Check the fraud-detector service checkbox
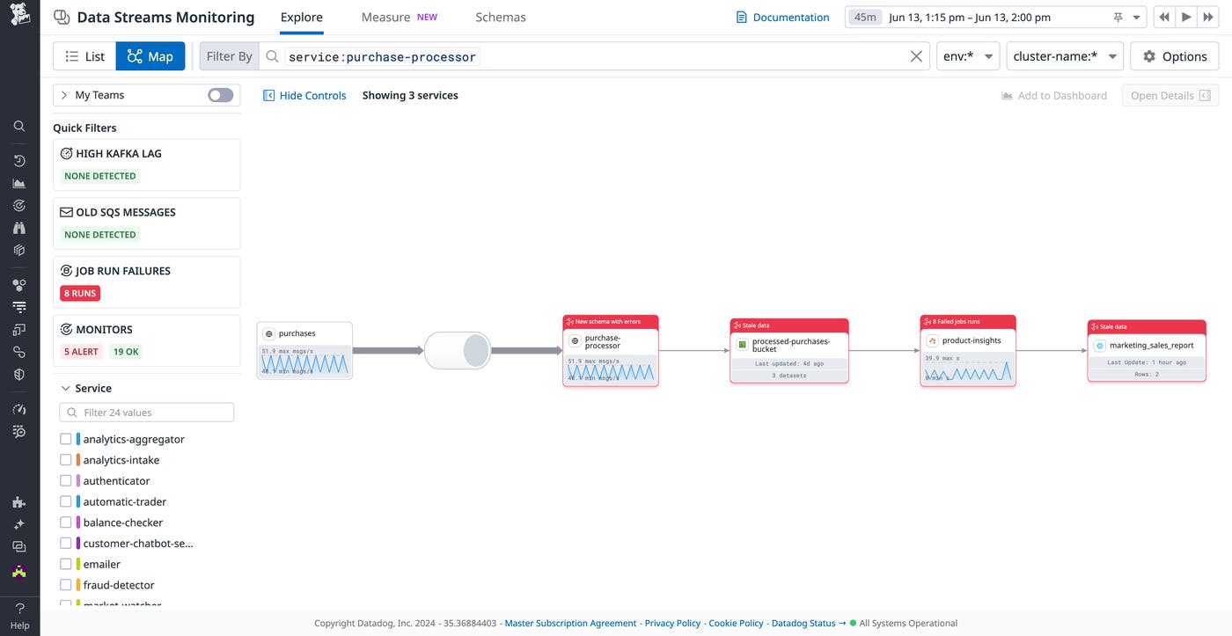This screenshot has height=636, width=1232. click(x=66, y=584)
